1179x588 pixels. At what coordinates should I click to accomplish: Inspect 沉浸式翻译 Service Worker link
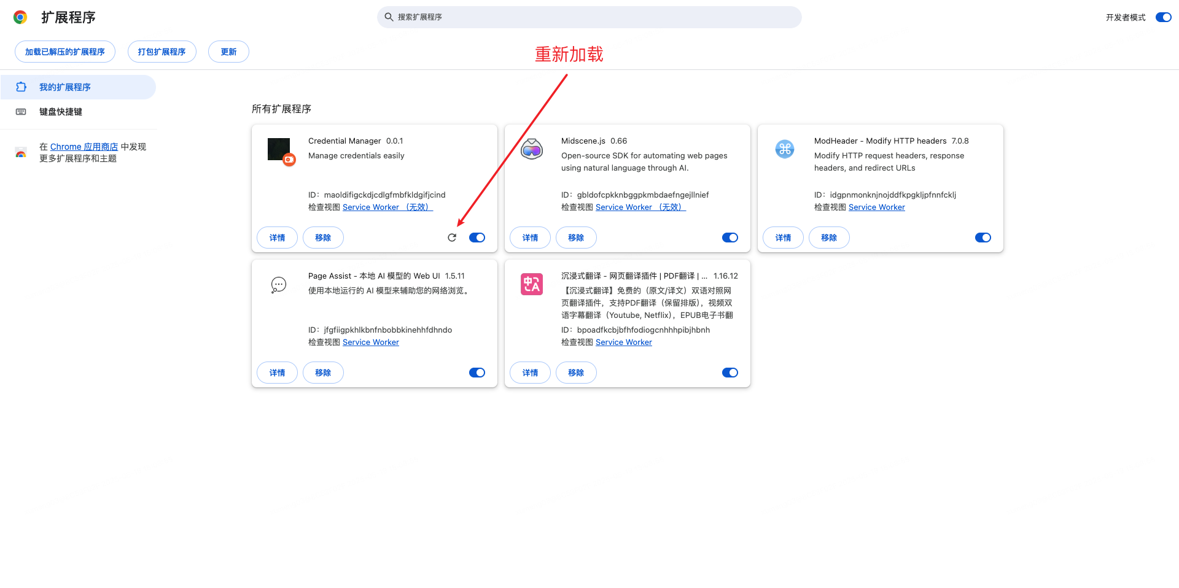623,342
